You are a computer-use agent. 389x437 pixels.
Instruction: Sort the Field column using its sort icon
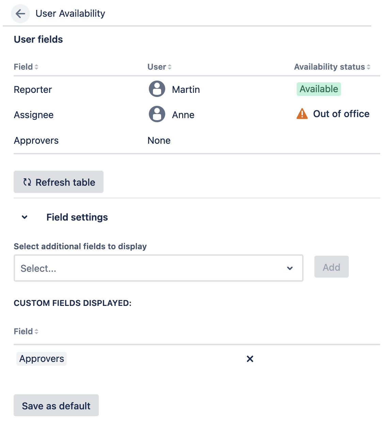[37, 67]
